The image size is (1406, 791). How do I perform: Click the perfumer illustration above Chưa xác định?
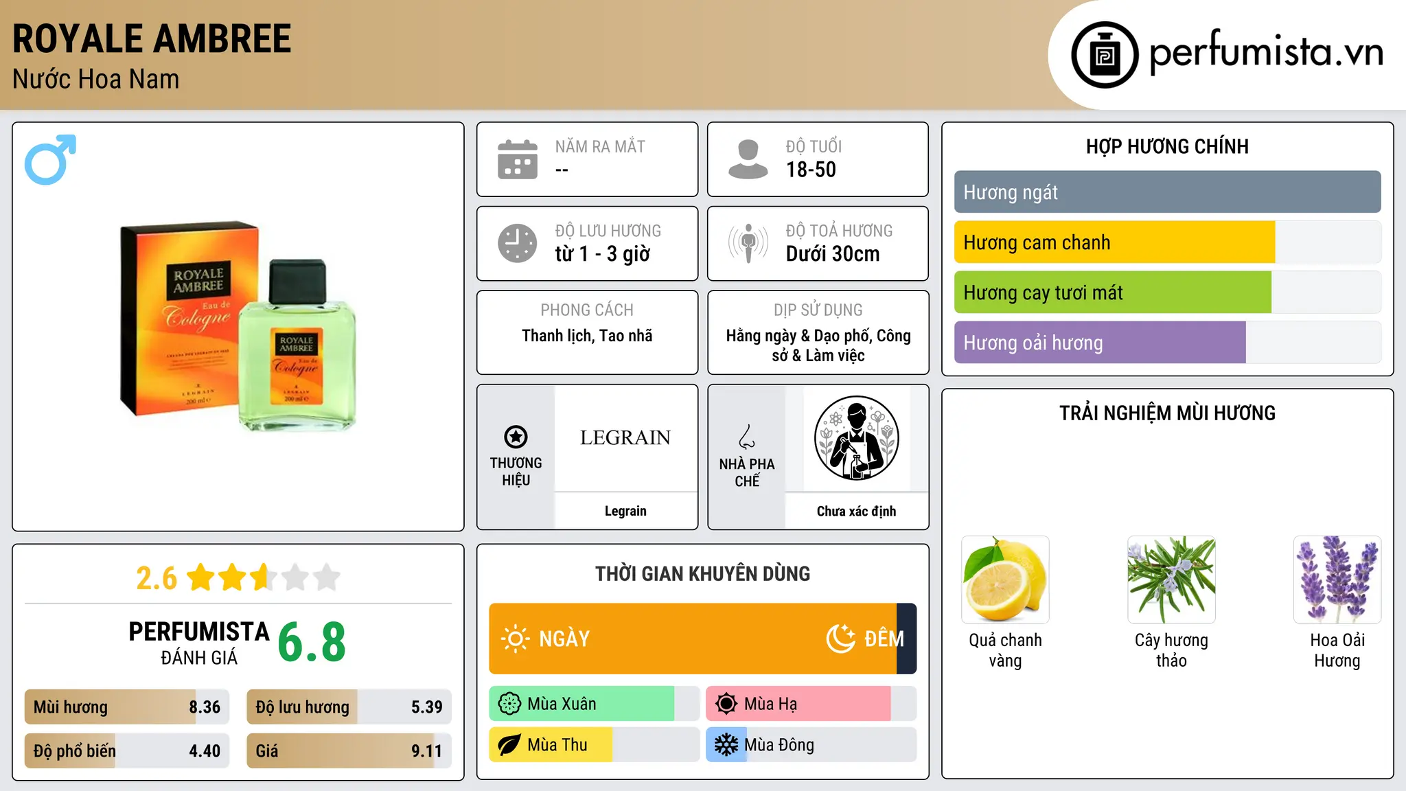(x=856, y=438)
